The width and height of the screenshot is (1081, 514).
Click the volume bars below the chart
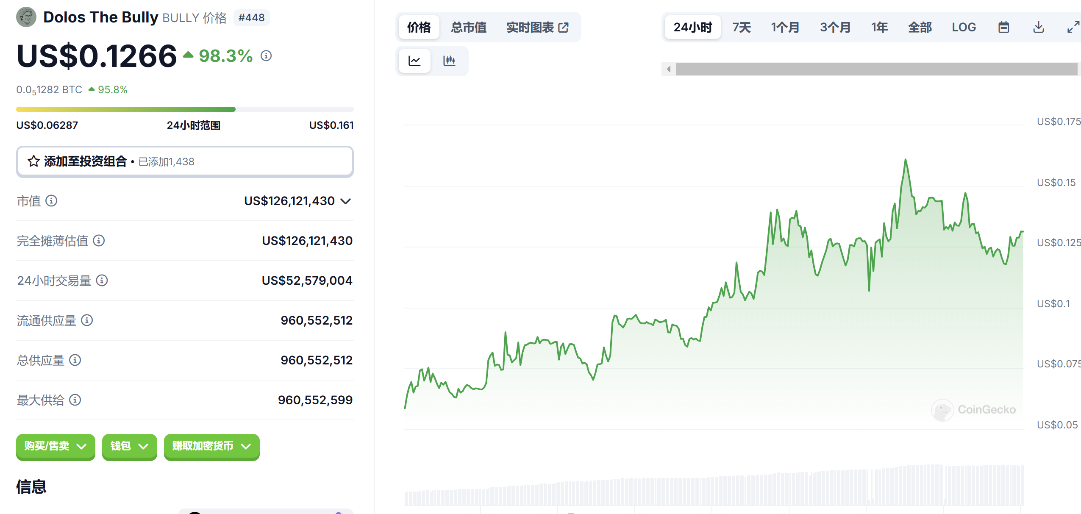pos(714,486)
